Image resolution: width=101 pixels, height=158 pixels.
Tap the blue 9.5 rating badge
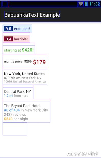coord(8,29)
